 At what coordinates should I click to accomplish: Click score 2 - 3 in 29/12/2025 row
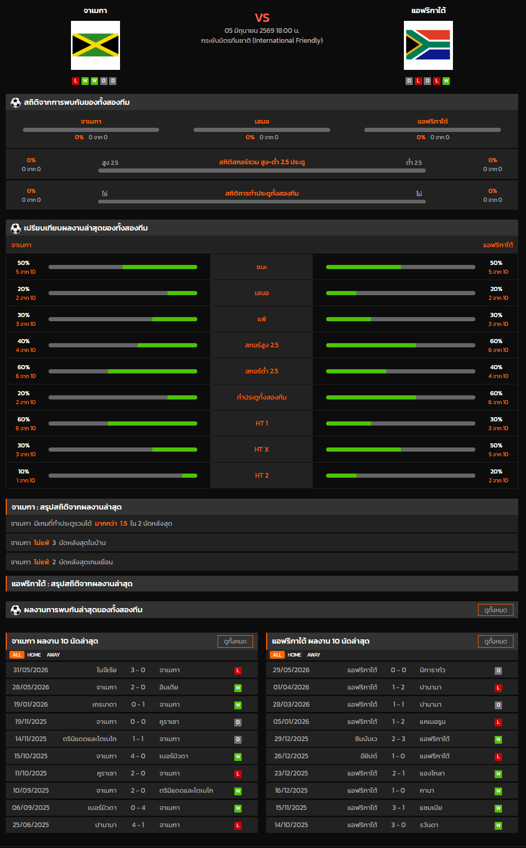398,739
